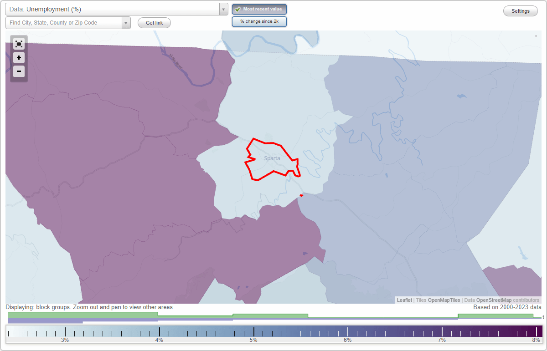Image resolution: width=547 pixels, height=351 pixels.
Task: Open the Data: Unemployment (%) dropdown
Action: 114,9
